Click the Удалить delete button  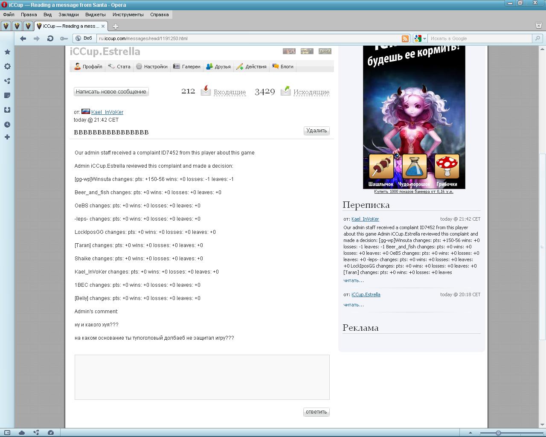tap(317, 131)
